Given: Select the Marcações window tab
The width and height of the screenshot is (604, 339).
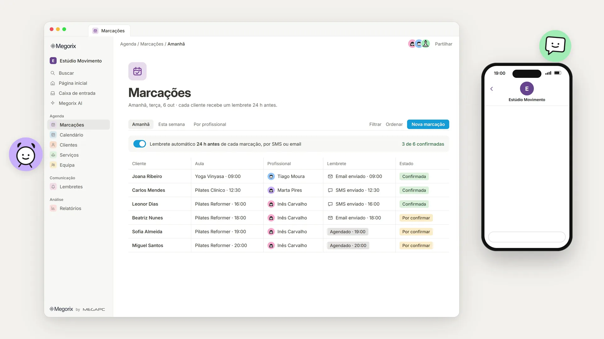Looking at the screenshot, I should click(x=109, y=31).
